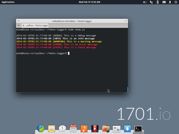Open the messaging envelope indicator in panel
The width and height of the screenshot is (179, 134).
pos(164,2)
